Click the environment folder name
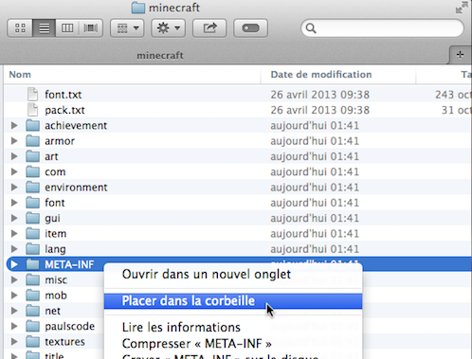Image resolution: width=472 pixels, height=359 pixels. click(76, 188)
